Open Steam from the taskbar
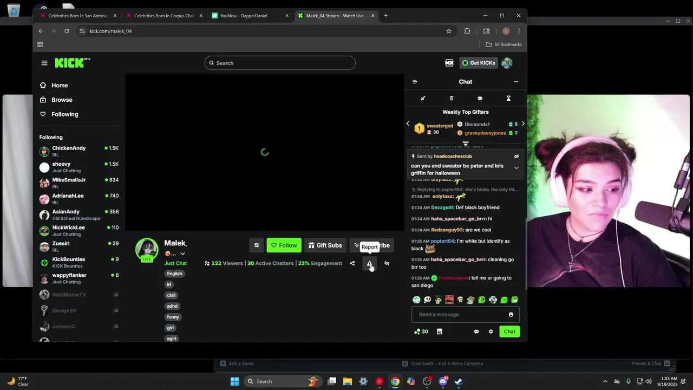 (x=459, y=381)
